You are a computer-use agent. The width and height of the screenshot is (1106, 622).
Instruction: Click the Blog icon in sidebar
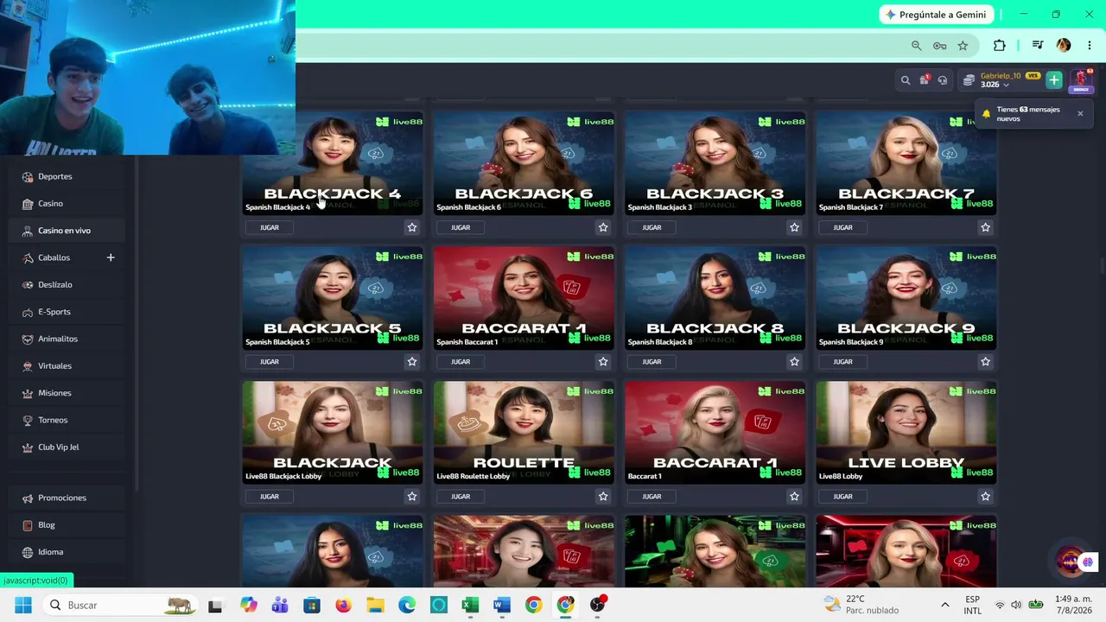point(28,525)
